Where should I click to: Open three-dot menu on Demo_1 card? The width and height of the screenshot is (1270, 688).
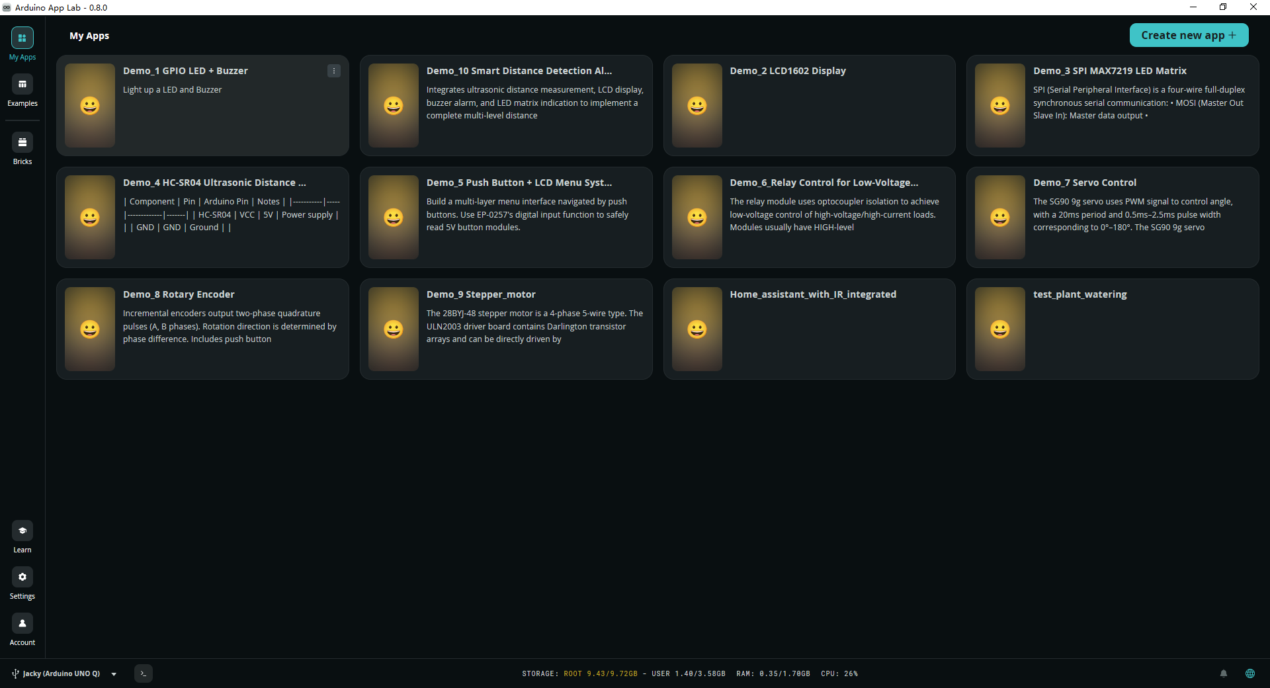[334, 71]
